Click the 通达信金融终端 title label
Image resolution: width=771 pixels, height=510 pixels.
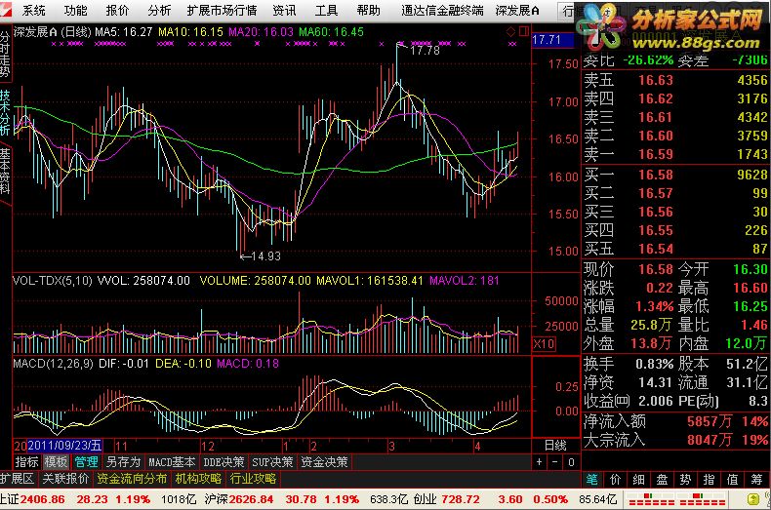(x=441, y=10)
